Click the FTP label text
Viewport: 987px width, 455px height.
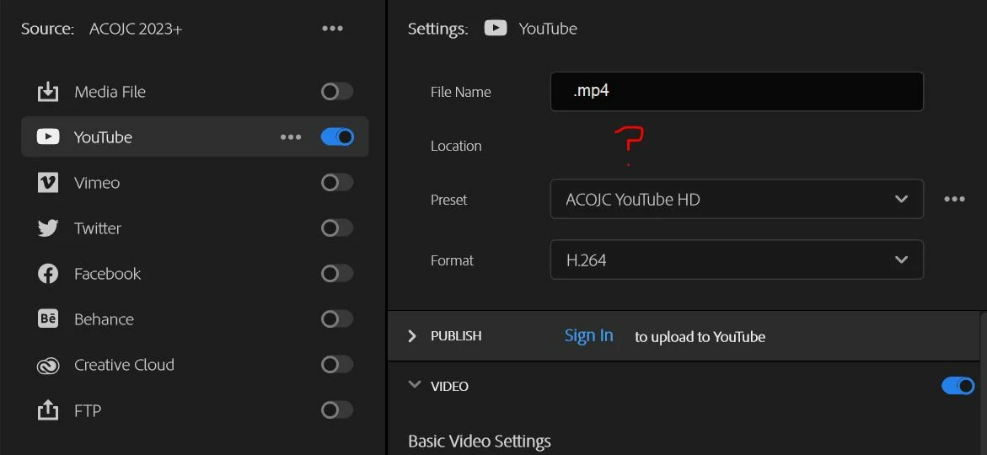(88, 410)
